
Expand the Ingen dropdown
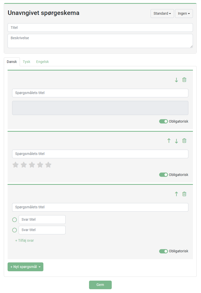(184, 14)
